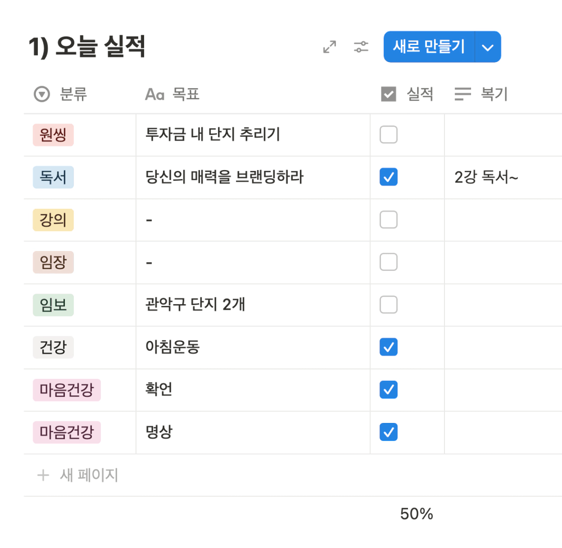Screen dimensions: 562x548
Task: Open the view settings sliders icon
Action: (x=361, y=47)
